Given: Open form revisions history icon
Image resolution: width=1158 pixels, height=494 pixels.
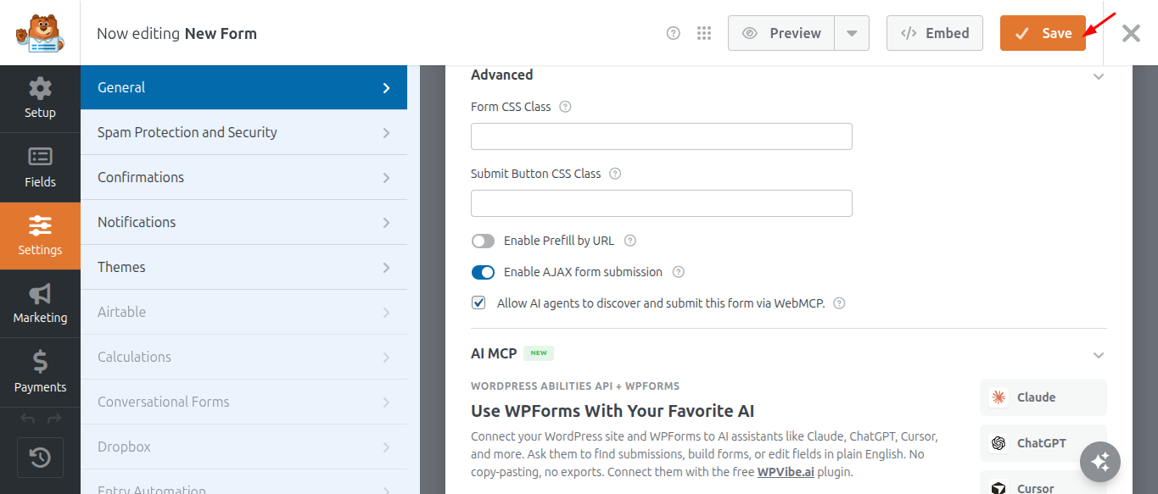Looking at the screenshot, I should click(x=40, y=458).
